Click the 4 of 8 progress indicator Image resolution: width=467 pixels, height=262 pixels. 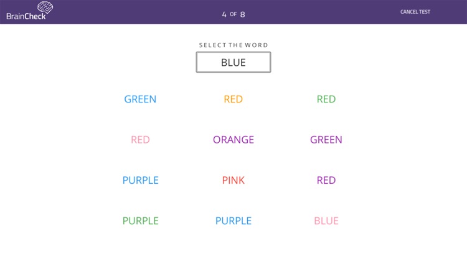233,14
